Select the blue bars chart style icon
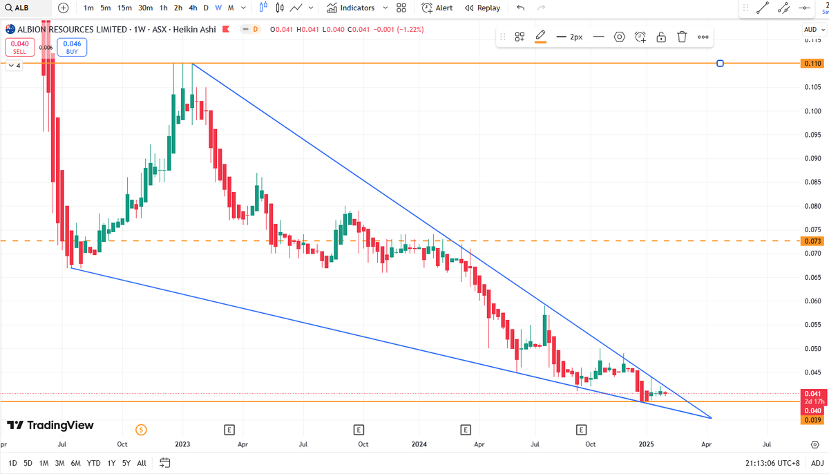The image size is (829, 474). point(263,8)
